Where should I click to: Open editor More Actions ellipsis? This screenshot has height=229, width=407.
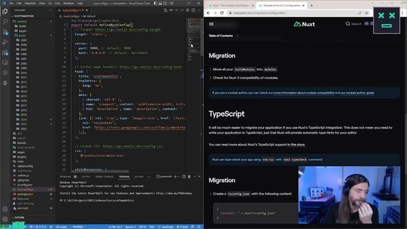point(198,10)
